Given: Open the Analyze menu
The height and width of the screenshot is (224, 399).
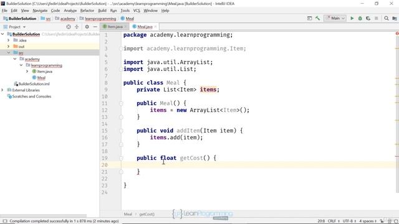Looking at the screenshot, I should (70, 11).
